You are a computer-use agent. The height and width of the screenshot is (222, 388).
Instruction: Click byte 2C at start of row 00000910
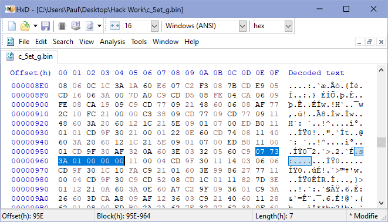[63, 114]
